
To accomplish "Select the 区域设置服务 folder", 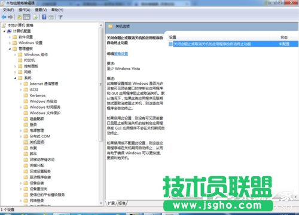I will [x=40, y=171].
